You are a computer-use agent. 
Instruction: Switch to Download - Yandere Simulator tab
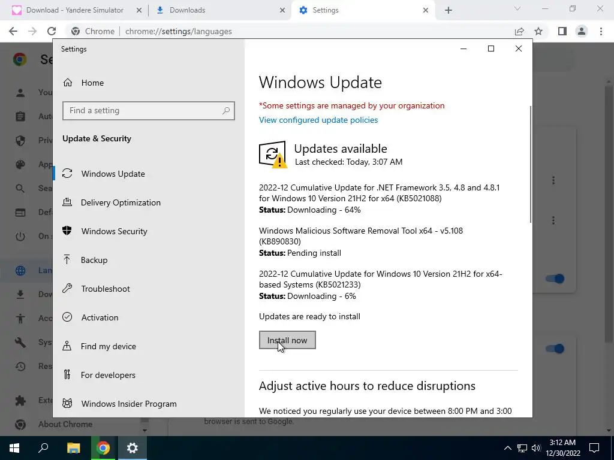74,10
